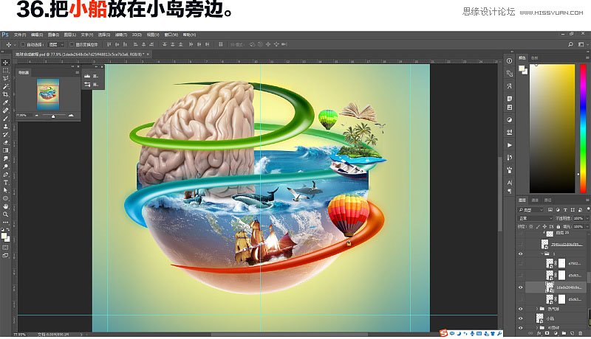Open the 3D(D) menu
Image resolution: width=591 pixels, height=339 pixels.
137,35
